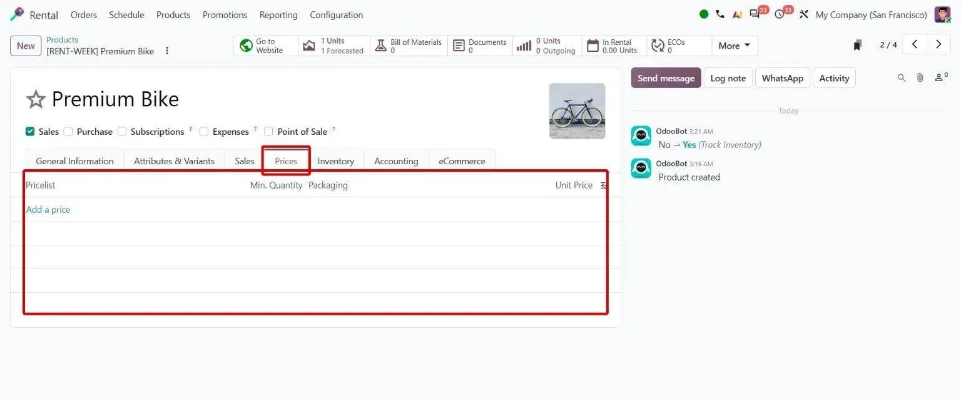Image resolution: width=961 pixels, height=399 pixels.
Task: Search messages in chatter
Action: coord(902,78)
